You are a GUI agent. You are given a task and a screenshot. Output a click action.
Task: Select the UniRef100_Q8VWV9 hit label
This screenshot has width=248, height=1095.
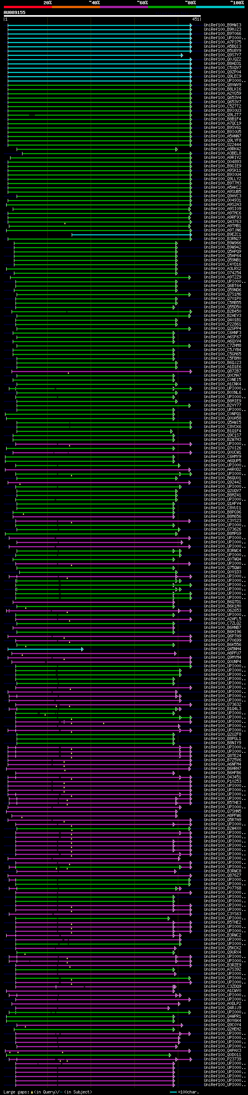[x=222, y=85]
